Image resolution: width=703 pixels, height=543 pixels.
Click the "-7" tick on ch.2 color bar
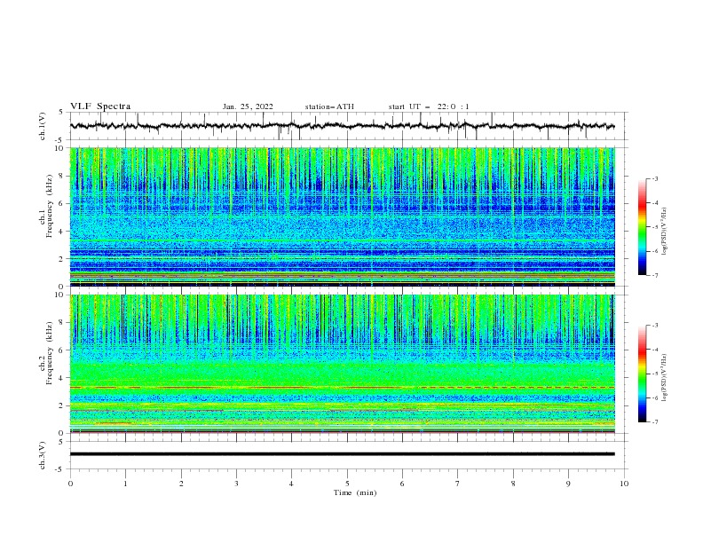(x=655, y=422)
